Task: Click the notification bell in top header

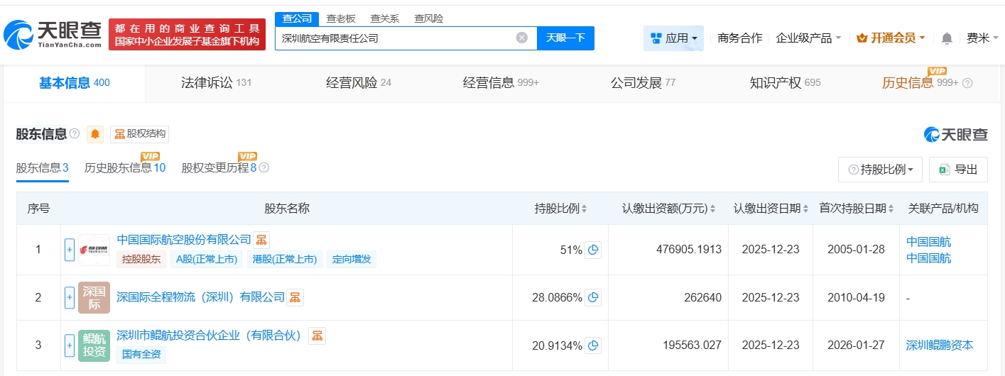Action: coord(947,38)
